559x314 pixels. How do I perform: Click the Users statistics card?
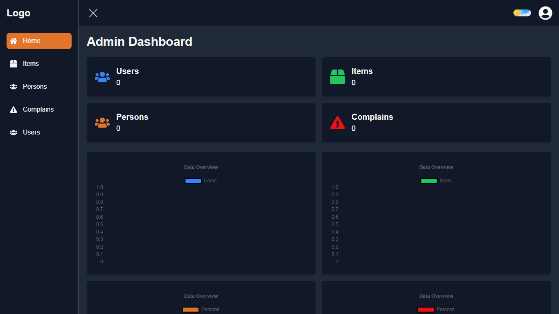(x=201, y=77)
